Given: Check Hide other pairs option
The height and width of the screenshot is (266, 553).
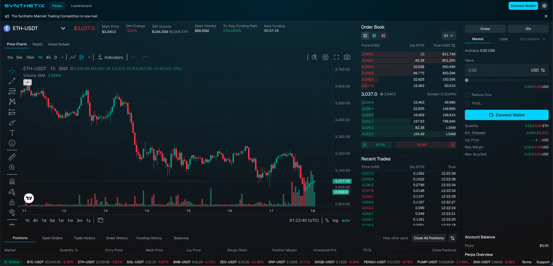Looking at the screenshot, I should (x=379, y=238).
